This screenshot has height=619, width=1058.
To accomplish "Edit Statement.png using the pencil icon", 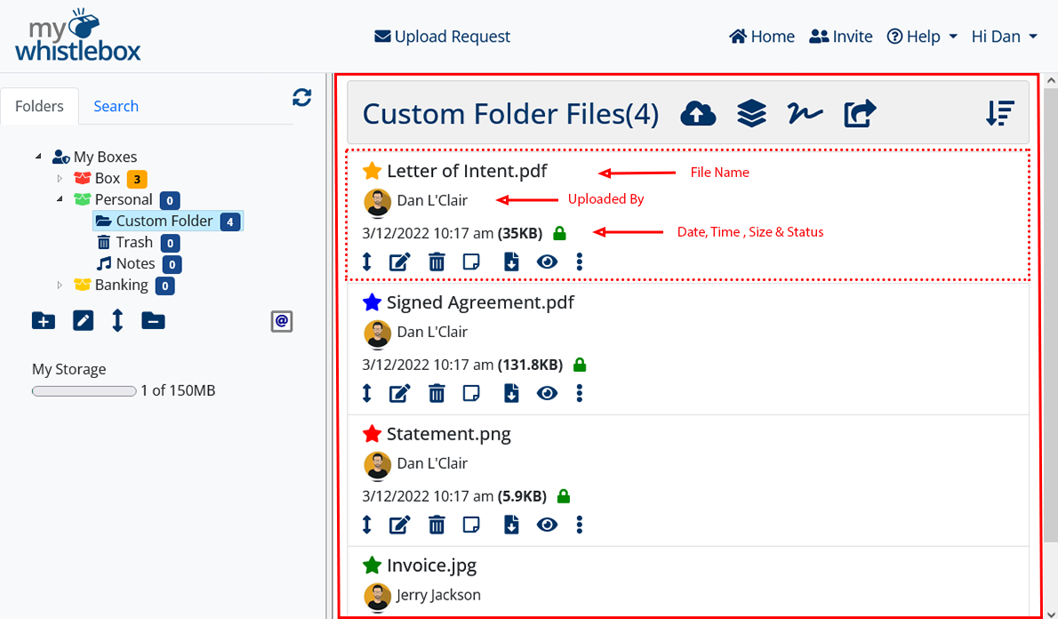I will pyautogui.click(x=400, y=524).
